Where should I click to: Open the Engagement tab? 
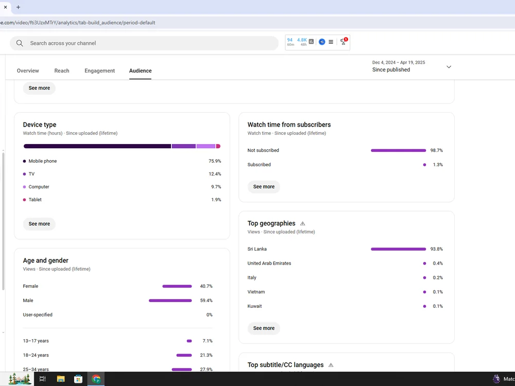99,71
